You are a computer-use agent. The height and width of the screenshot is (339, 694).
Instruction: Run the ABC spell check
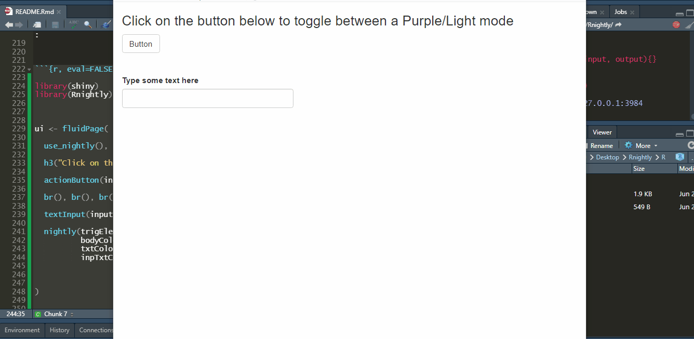coord(74,24)
